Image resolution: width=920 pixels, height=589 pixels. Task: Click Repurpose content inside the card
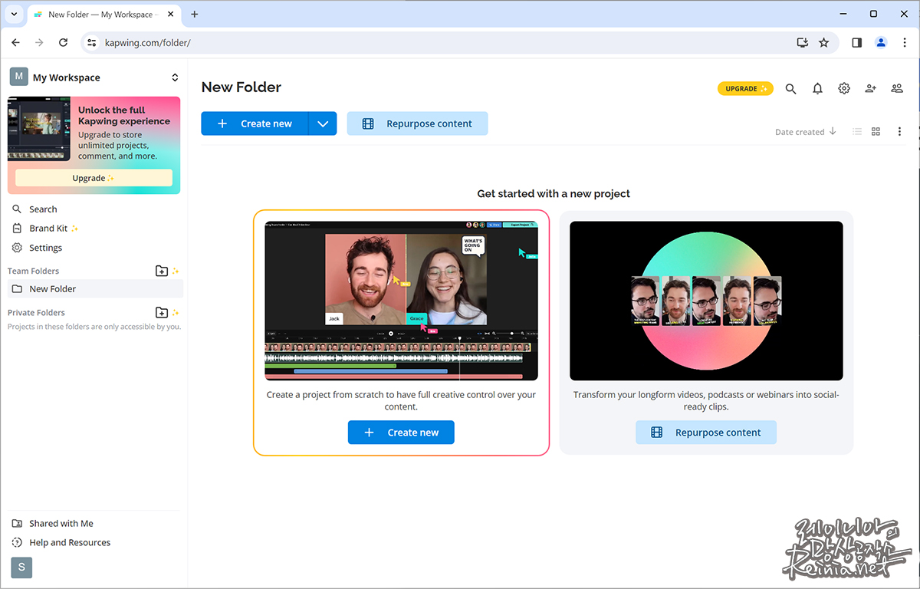[x=706, y=433]
